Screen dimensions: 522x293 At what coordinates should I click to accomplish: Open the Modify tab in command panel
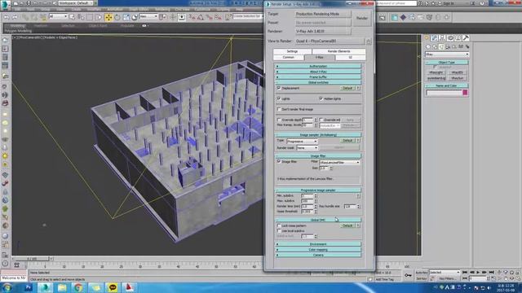[x=435, y=38]
